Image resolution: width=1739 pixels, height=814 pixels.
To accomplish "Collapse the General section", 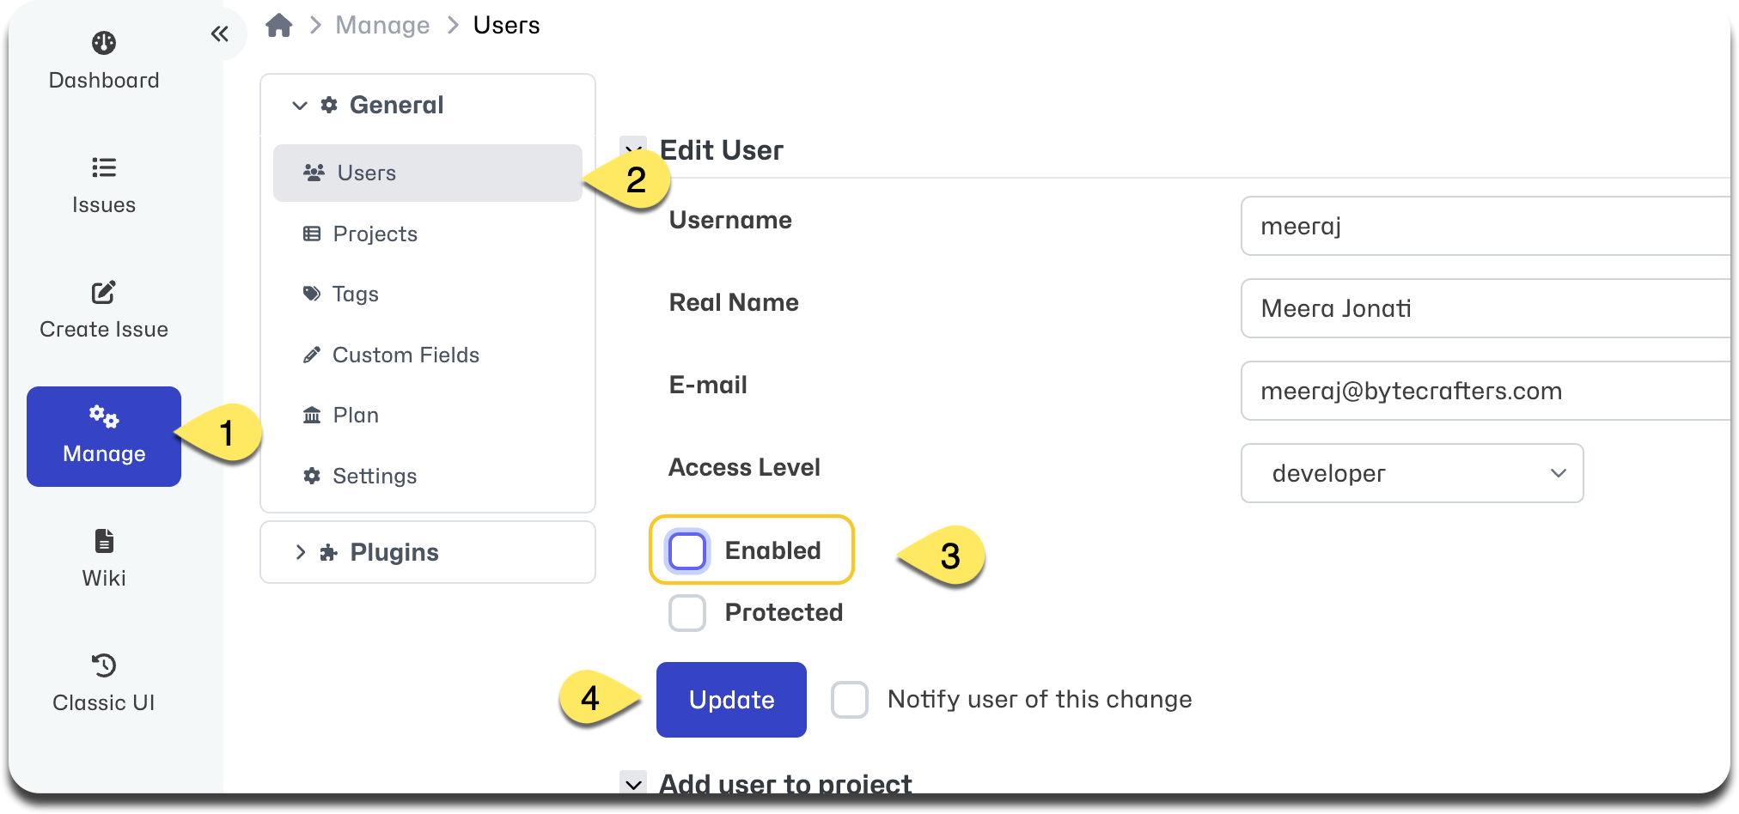I will [300, 106].
